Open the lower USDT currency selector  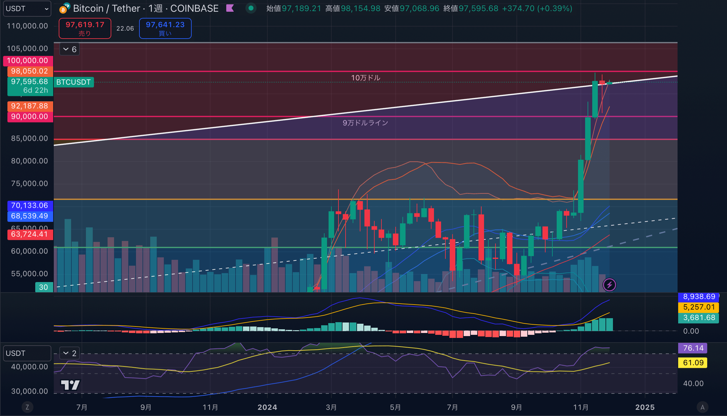pyautogui.click(x=27, y=353)
